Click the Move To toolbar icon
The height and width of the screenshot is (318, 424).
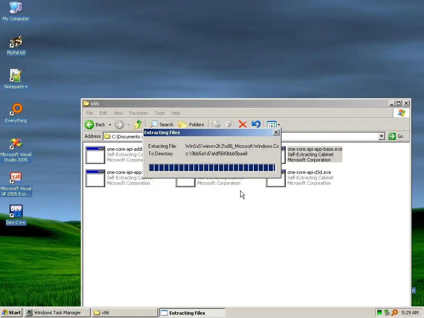[216, 124]
